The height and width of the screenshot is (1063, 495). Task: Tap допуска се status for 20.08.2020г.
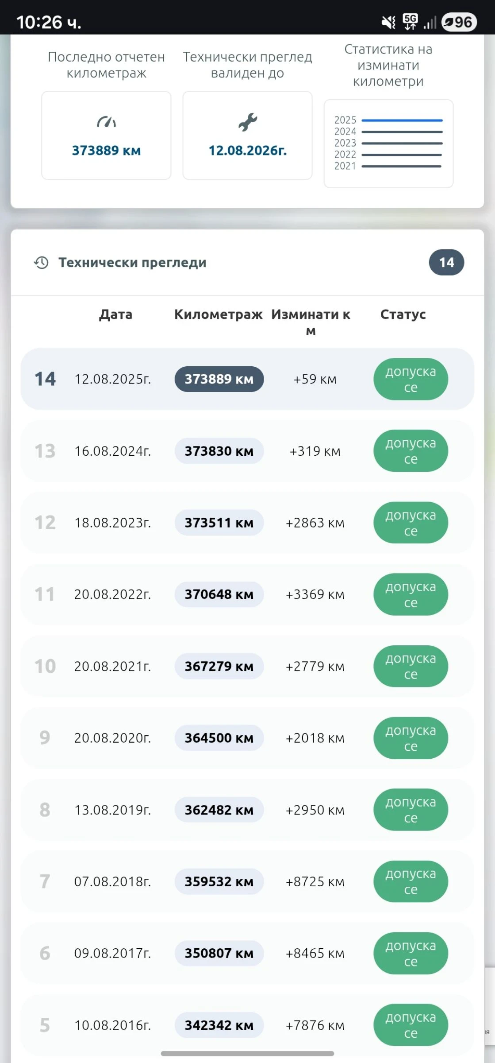click(x=411, y=738)
